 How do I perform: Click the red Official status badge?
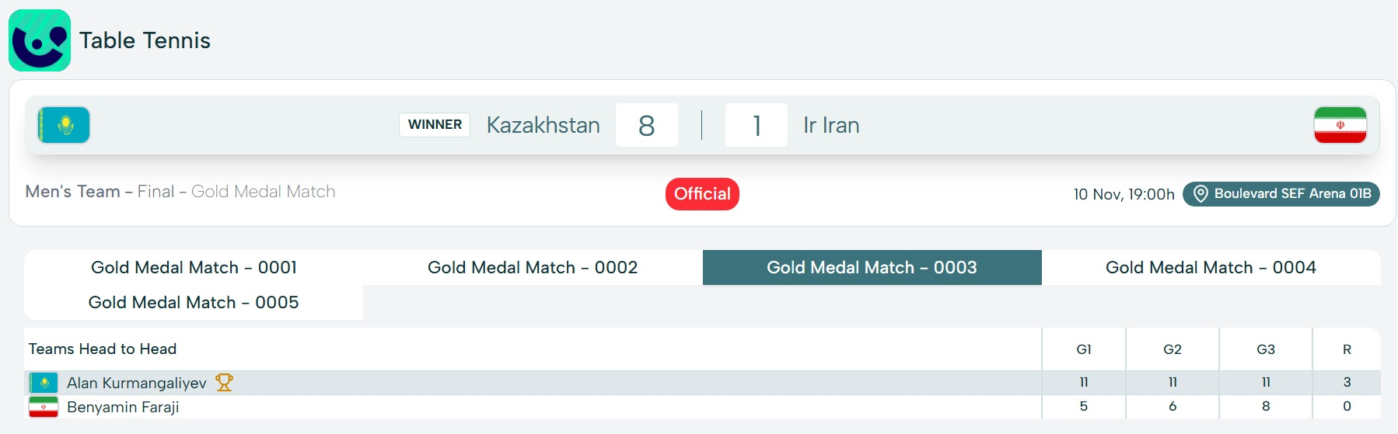point(702,194)
